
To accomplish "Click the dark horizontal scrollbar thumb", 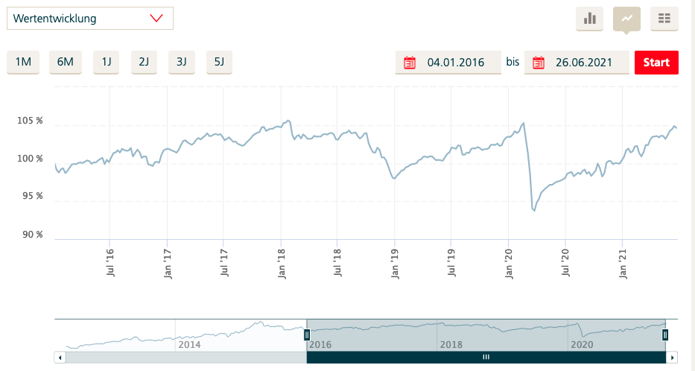I will [x=486, y=358].
